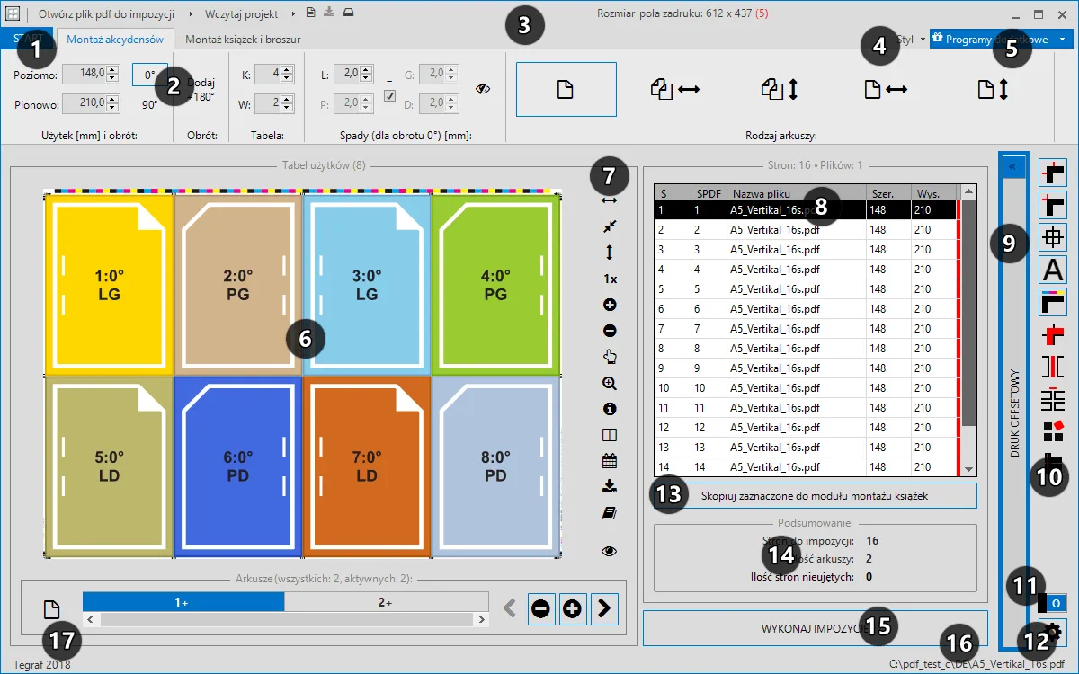Click the split columns icon in preview toolbar
Image resolution: width=1079 pixels, height=674 pixels.
click(x=610, y=435)
